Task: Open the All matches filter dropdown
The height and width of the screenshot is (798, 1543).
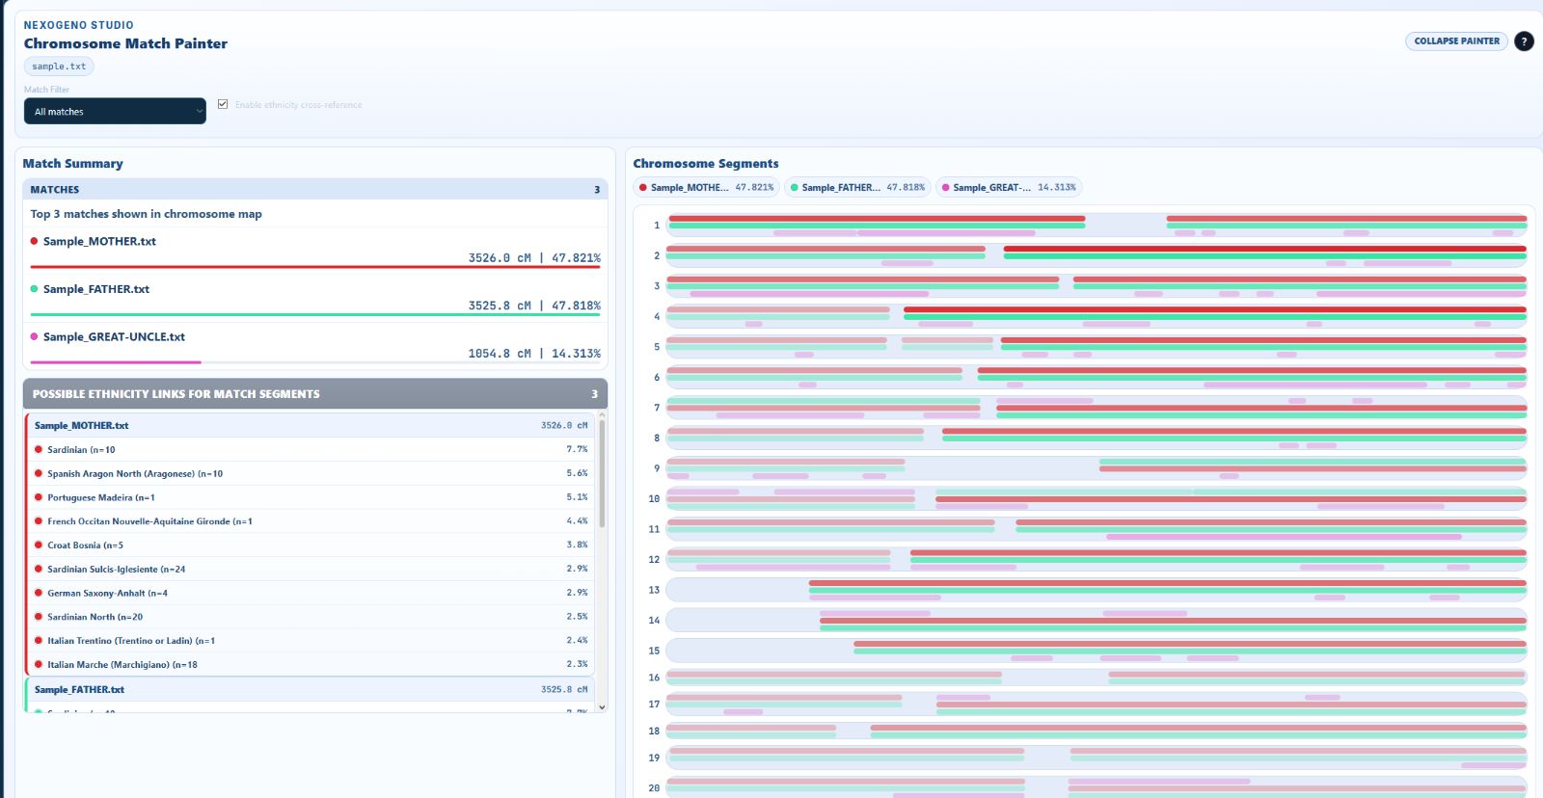Action: click(115, 112)
